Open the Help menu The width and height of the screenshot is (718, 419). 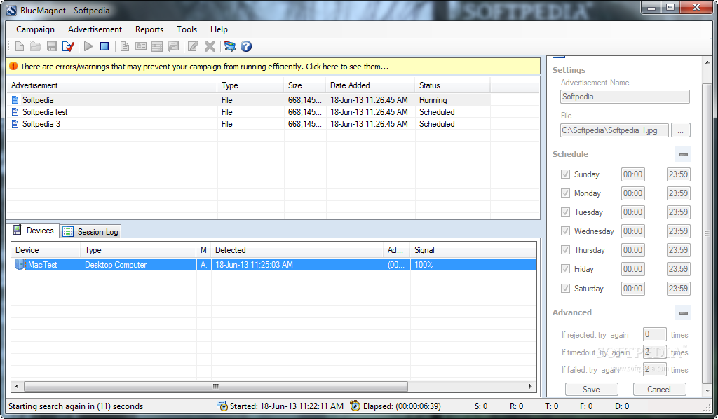(219, 29)
